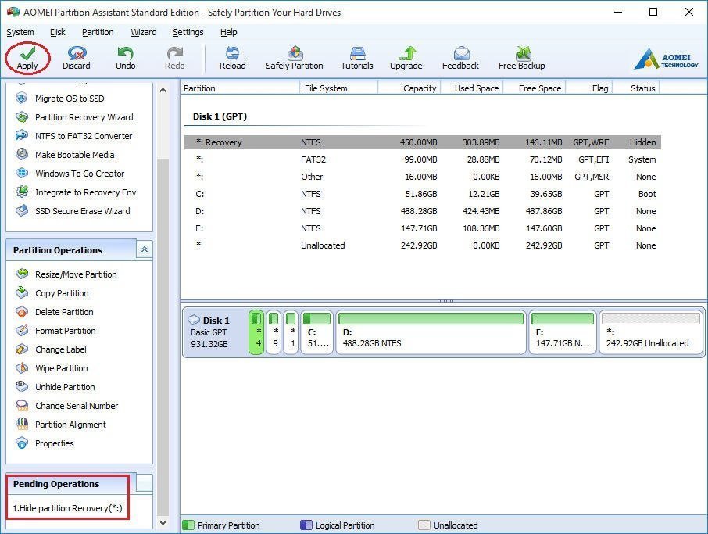Select Unallocated block in disk map
This screenshot has height=534, width=708.
(x=651, y=332)
